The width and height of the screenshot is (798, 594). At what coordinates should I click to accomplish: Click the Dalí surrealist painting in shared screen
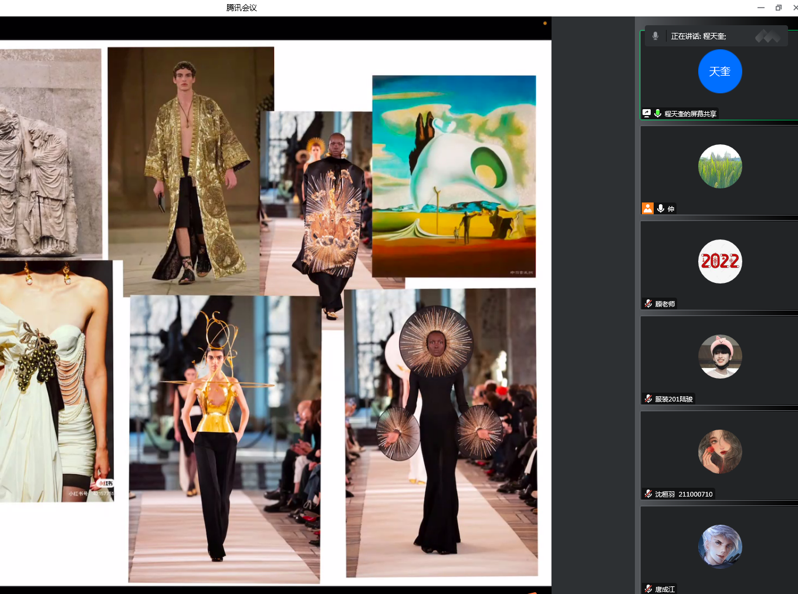[454, 176]
